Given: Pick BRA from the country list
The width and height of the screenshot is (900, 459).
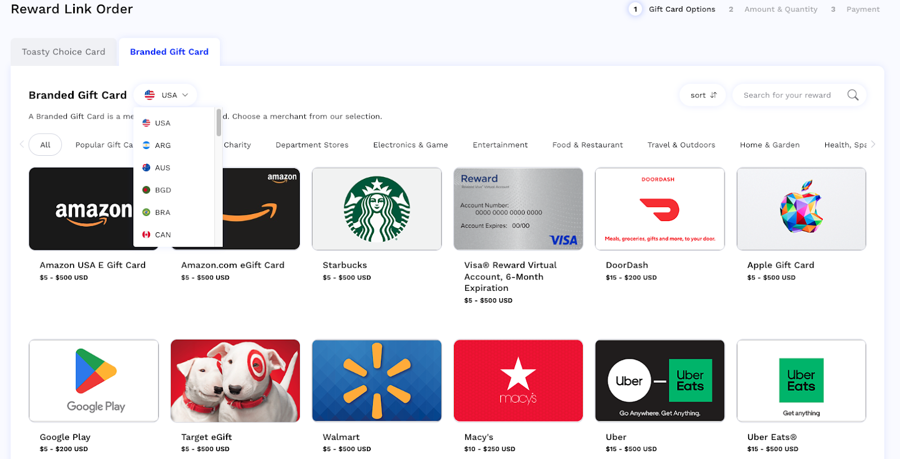Looking at the screenshot, I should click(163, 213).
